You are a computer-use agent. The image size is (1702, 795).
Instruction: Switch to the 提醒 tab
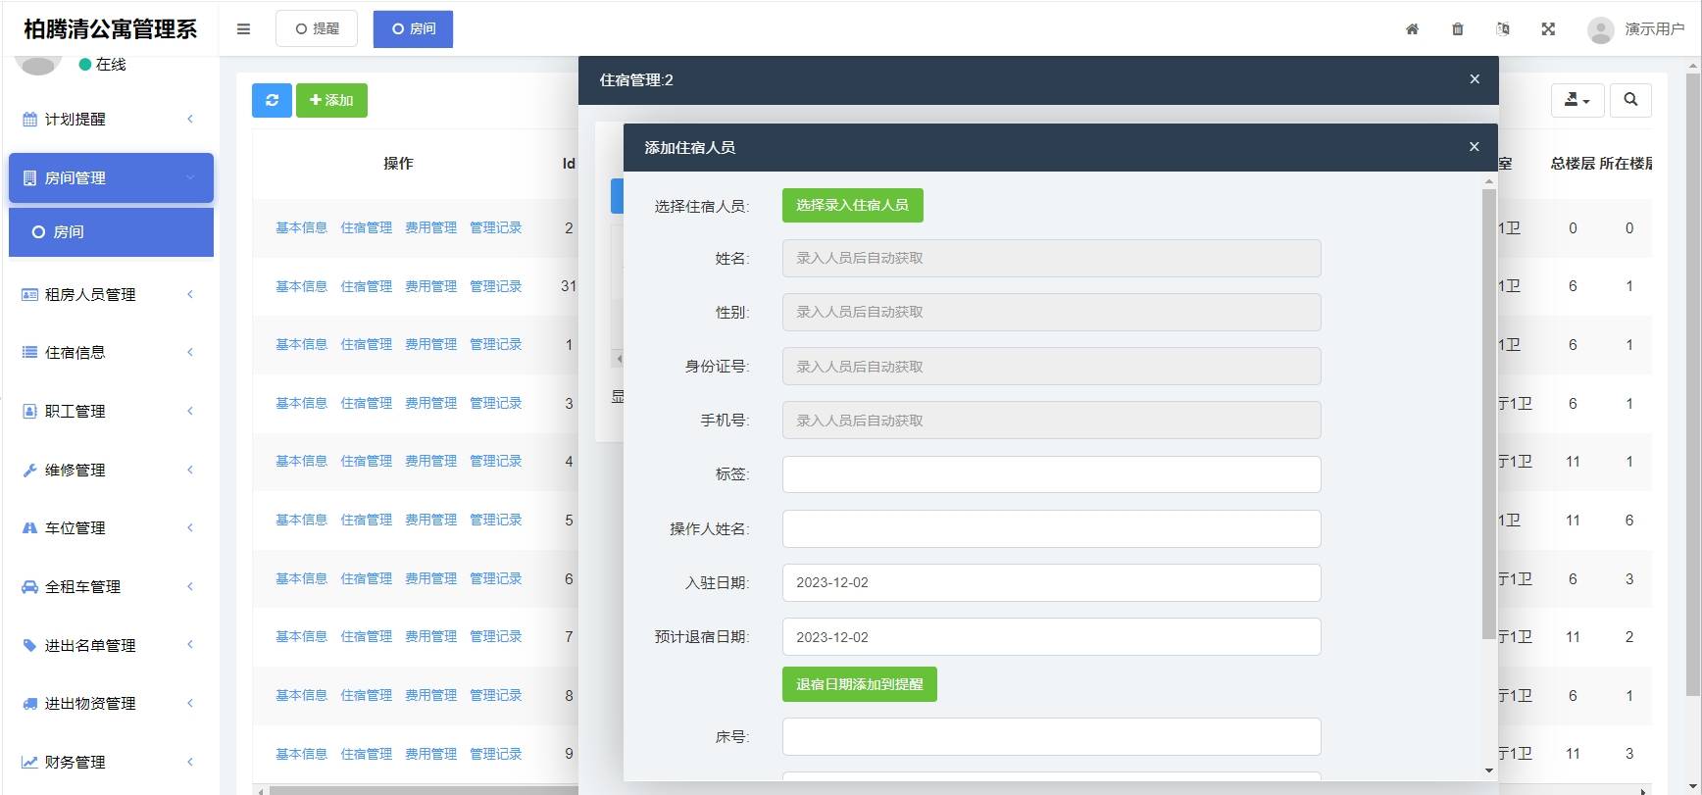(317, 28)
